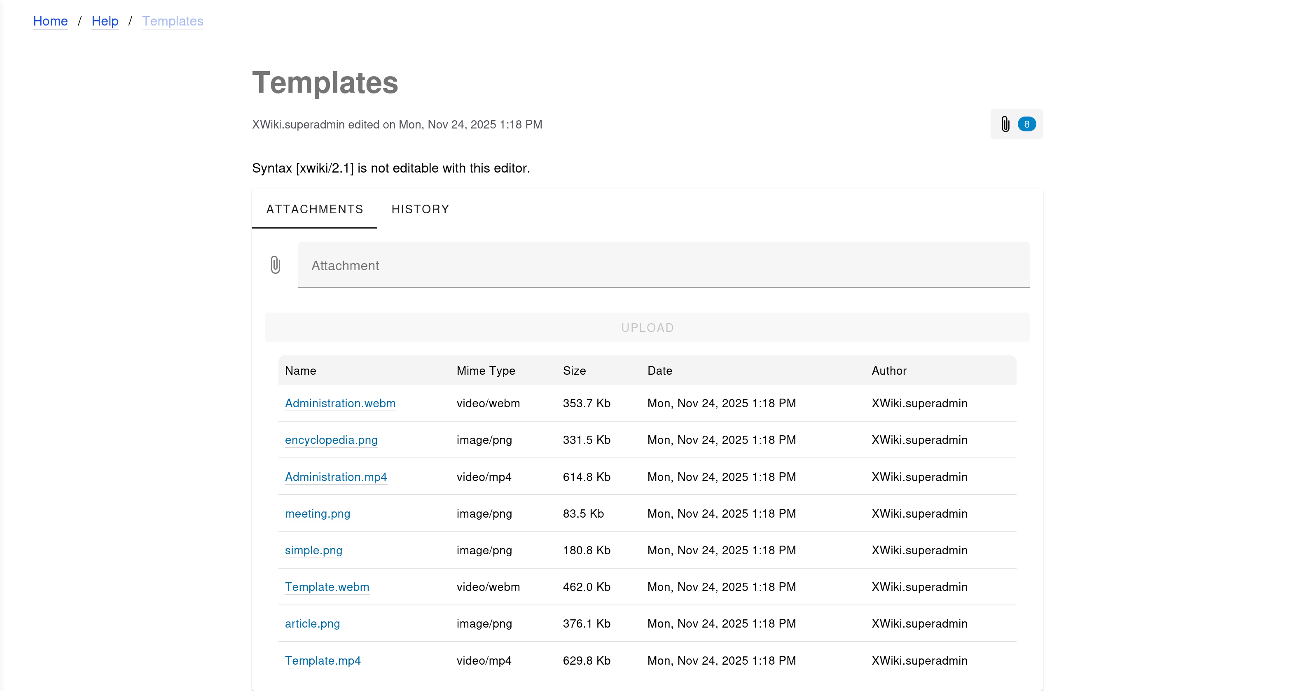This screenshot has width=1295, height=691.
Task: Click the paperclip attachments counter icon
Action: pyautogui.click(x=1005, y=124)
